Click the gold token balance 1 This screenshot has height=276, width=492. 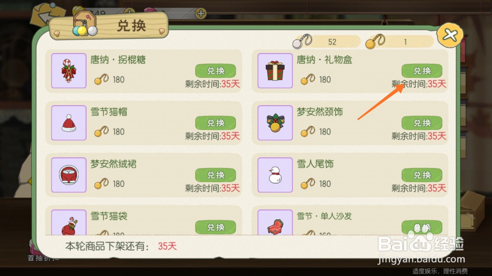point(399,41)
